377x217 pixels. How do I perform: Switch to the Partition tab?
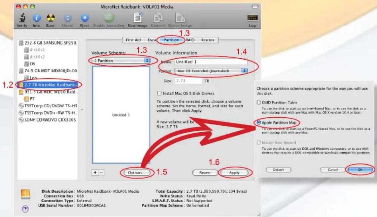(x=172, y=40)
